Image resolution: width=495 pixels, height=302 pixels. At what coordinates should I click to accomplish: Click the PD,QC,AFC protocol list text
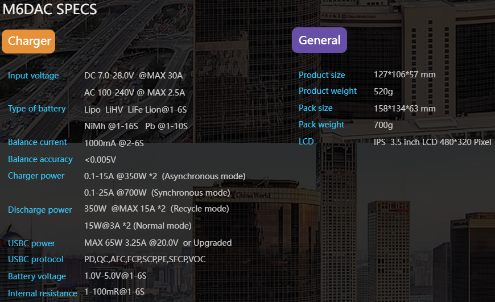click(145, 259)
